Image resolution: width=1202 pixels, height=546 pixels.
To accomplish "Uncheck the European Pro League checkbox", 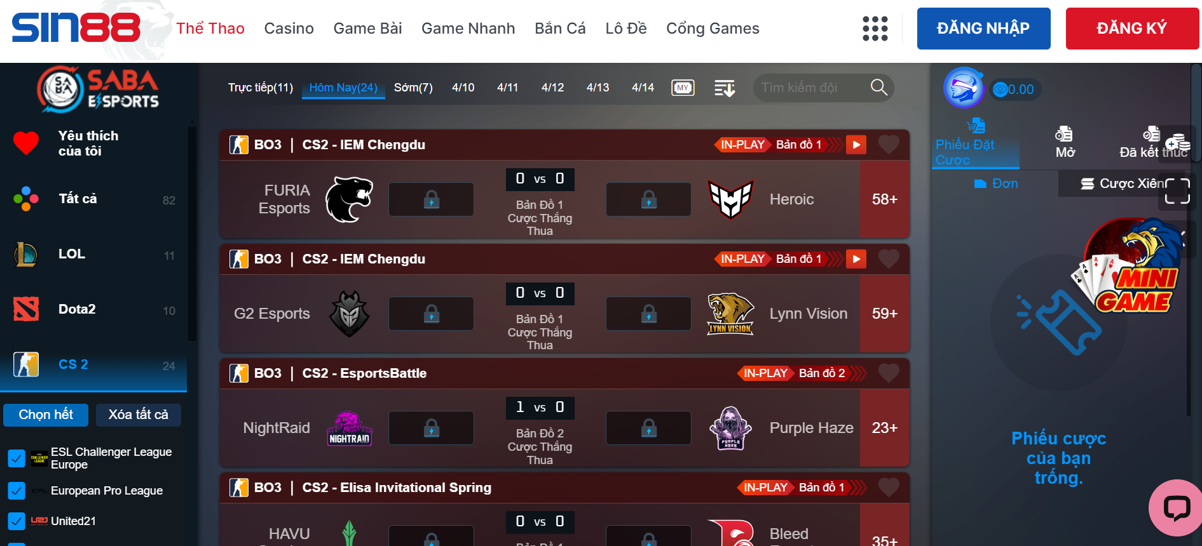I will (x=17, y=491).
